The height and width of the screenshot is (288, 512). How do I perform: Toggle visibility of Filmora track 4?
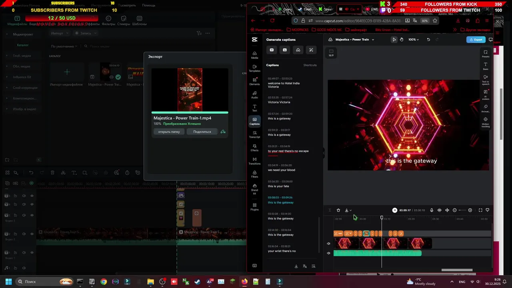tap(32, 204)
